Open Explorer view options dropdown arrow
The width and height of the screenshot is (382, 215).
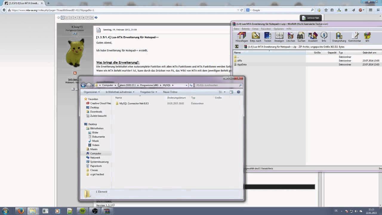point(224,92)
